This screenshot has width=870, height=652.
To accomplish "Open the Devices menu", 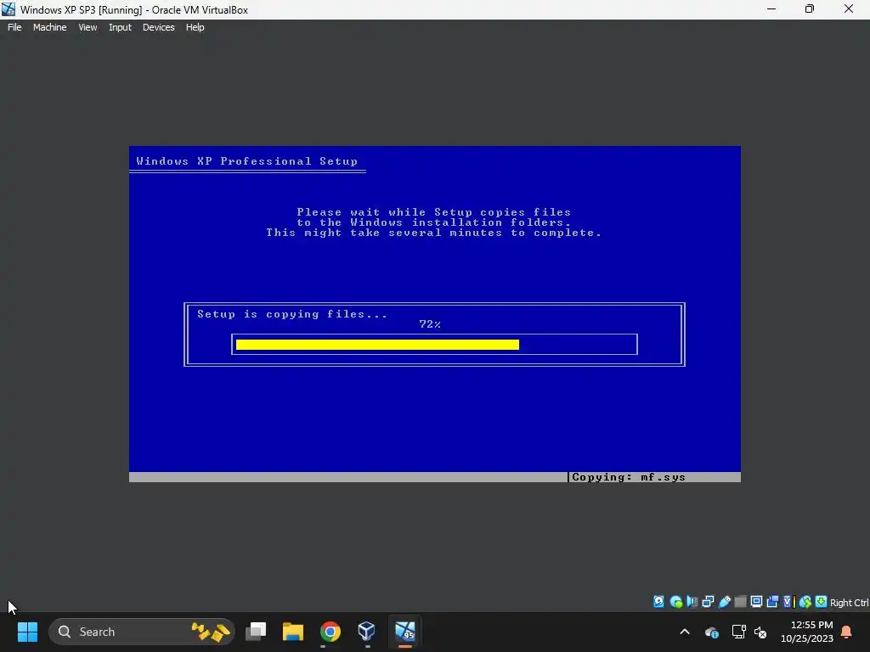I will click(x=158, y=27).
